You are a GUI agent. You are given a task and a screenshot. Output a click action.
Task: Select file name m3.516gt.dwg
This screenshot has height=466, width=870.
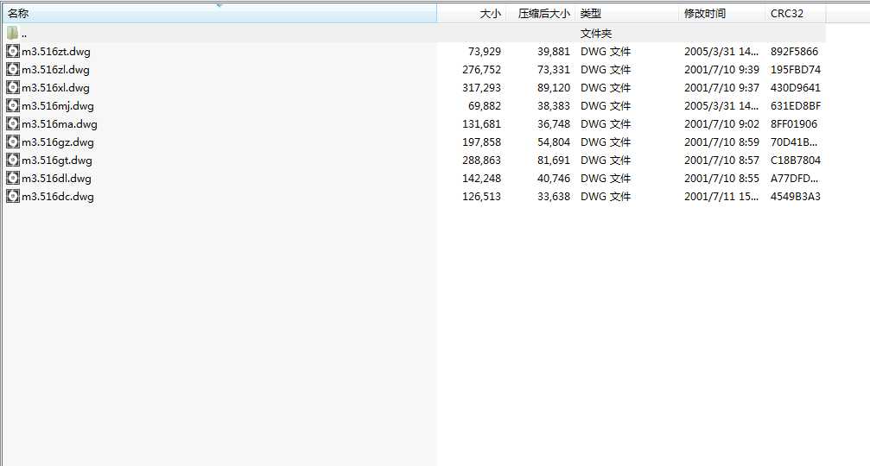pos(57,161)
